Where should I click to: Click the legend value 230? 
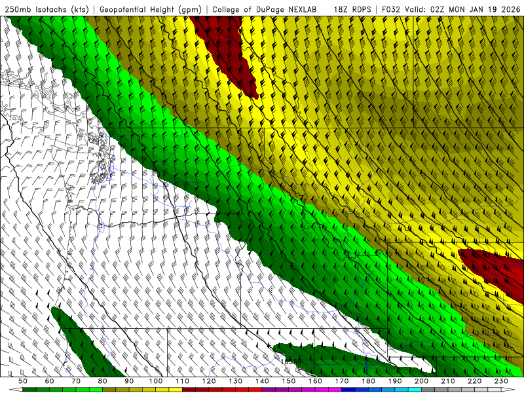pos(501,381)
